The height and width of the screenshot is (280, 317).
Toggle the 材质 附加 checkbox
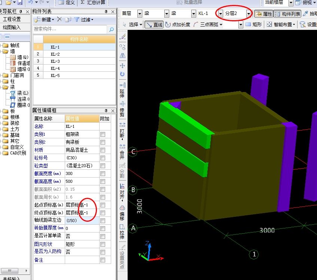(103, 150)
